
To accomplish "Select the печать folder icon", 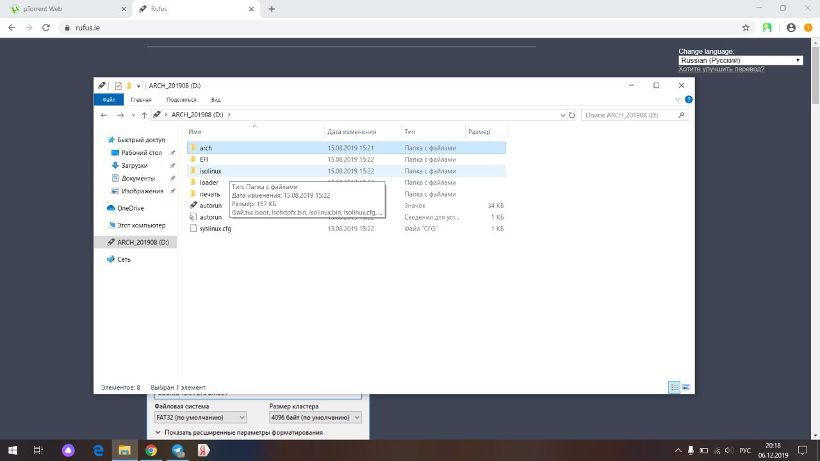I will [193, 194].
